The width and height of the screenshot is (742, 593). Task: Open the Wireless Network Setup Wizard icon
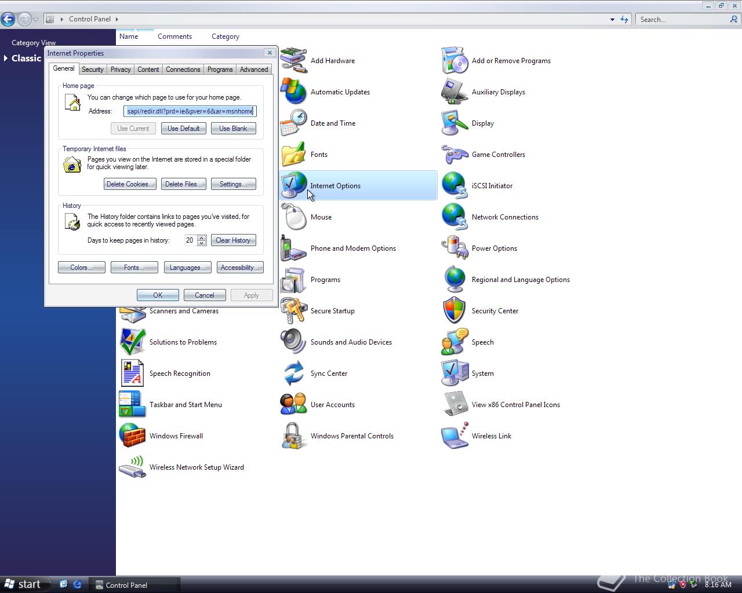132,467
